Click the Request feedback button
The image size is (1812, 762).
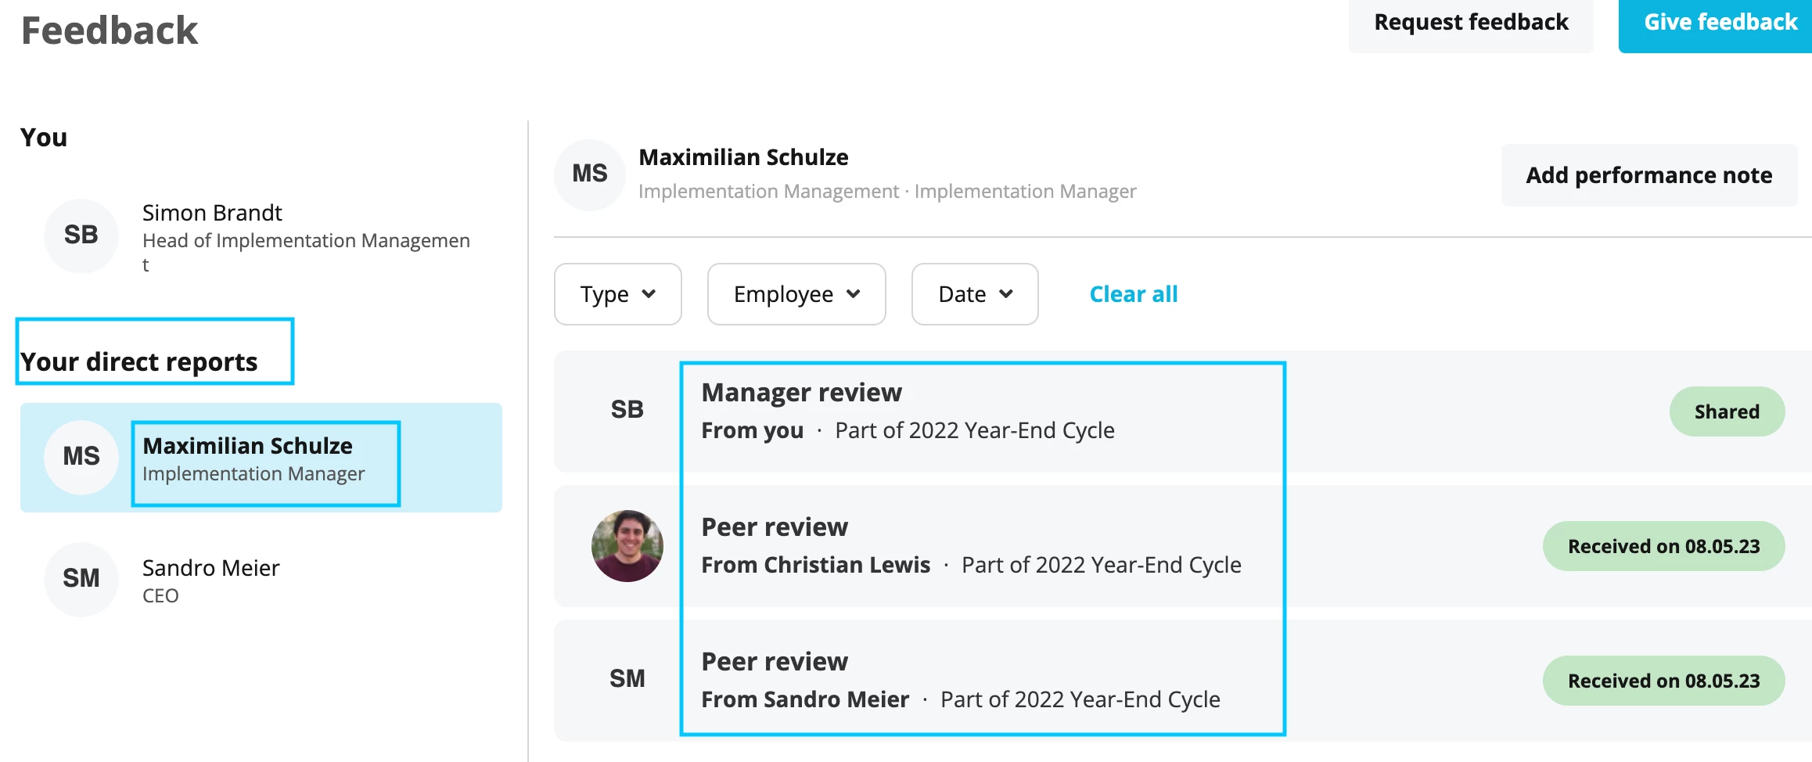[1471, 23]
